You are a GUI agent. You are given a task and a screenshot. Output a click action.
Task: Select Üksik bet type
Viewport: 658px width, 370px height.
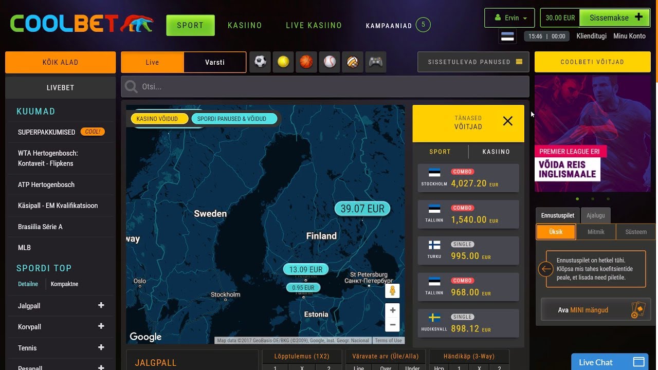pos(556,232)
